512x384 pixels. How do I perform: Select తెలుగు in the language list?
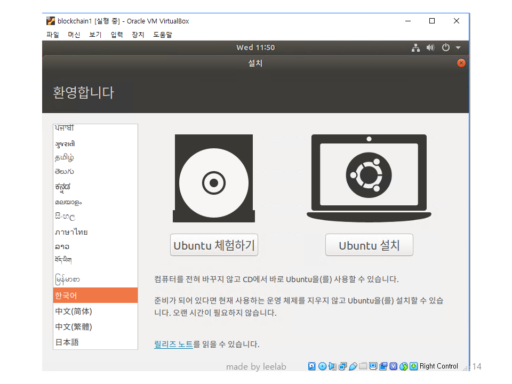(95, 172)
